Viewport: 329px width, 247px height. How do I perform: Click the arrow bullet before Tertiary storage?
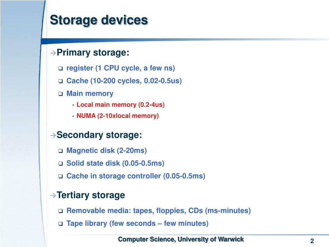tap(53, 196)
